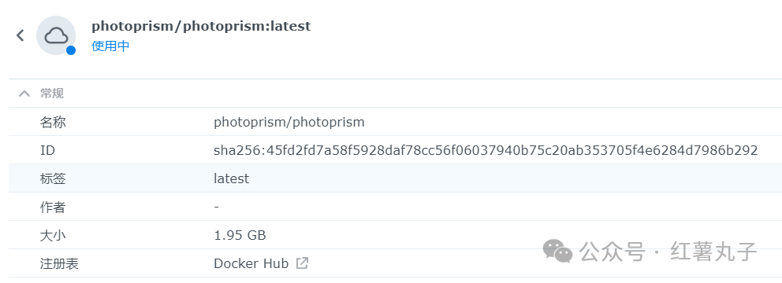Click the 1.95 GB size value
The height and width of the screenshot is (283, 782).
[240, 235]
